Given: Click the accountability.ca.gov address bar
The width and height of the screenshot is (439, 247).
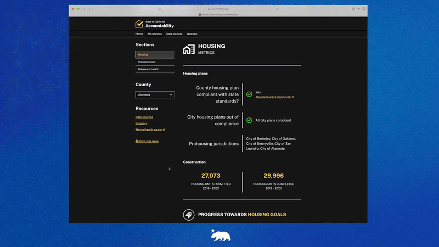Looking at the screenshot, I should [219, 9].
